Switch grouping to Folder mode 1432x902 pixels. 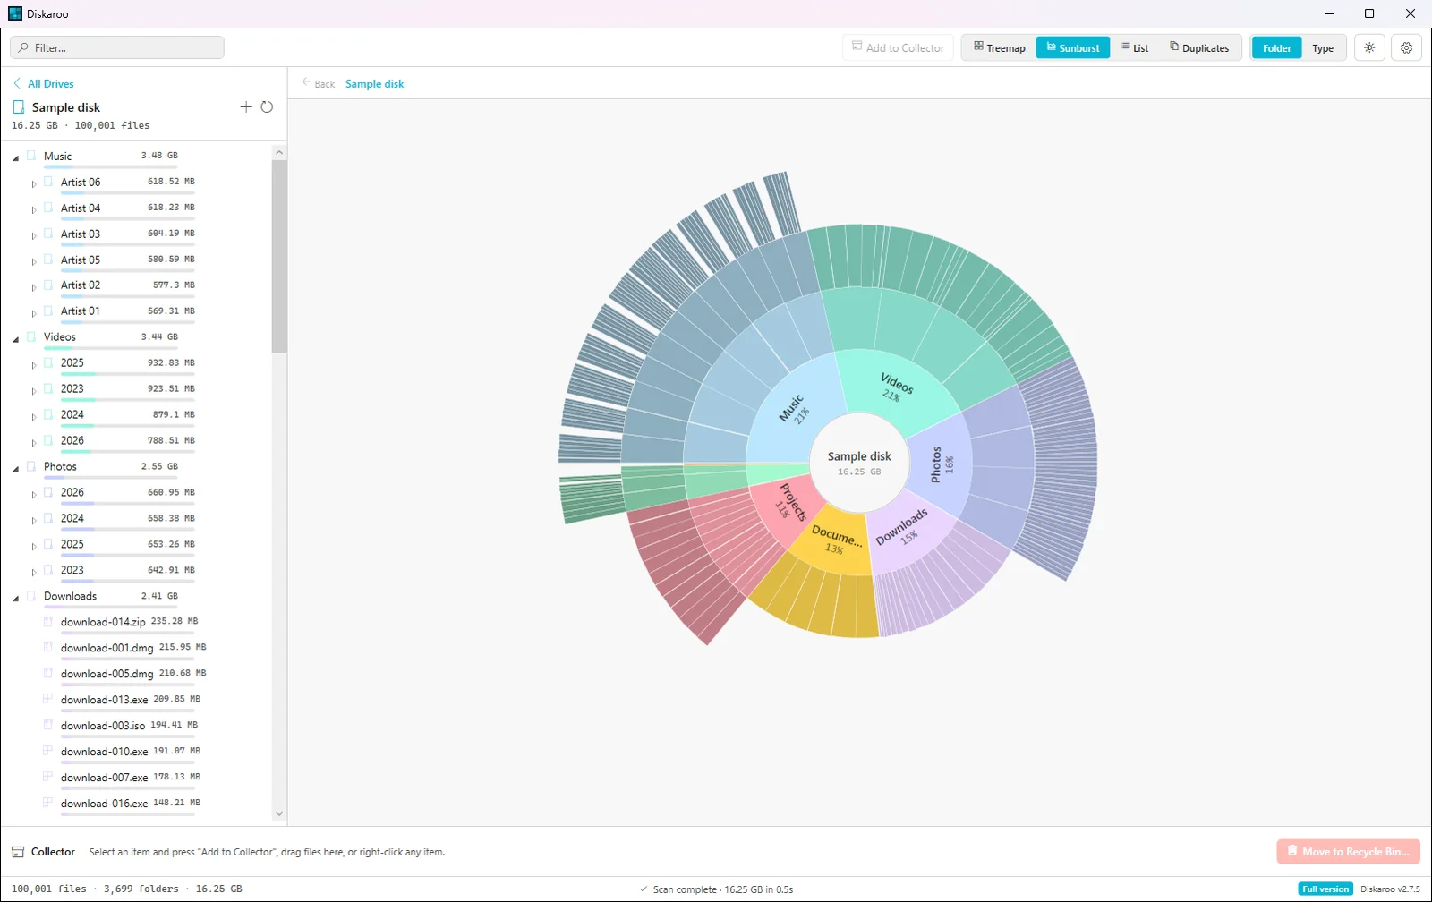pos(1276,48)
